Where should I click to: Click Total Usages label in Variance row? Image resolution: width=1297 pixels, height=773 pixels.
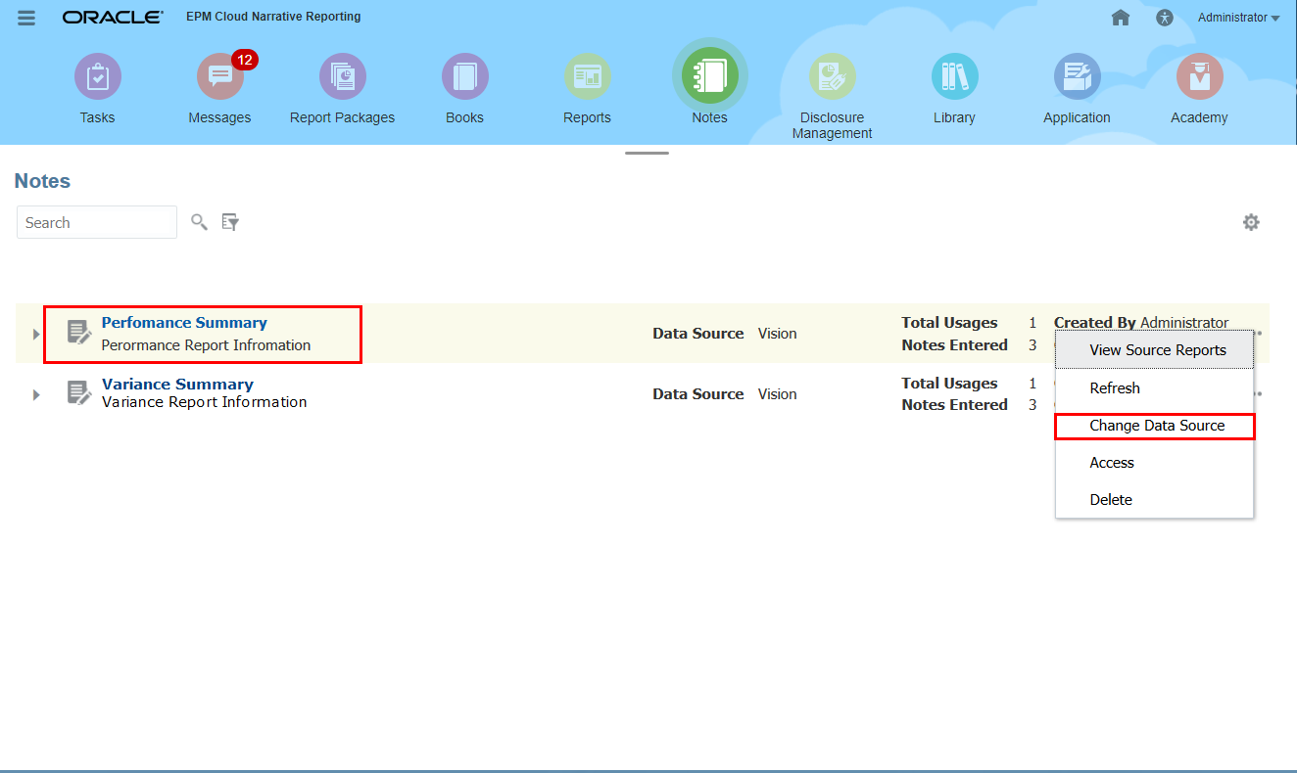point(949,384)
